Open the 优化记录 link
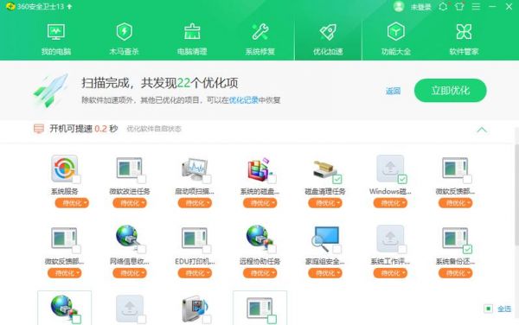Screen dimensions: 519x325 244,100
